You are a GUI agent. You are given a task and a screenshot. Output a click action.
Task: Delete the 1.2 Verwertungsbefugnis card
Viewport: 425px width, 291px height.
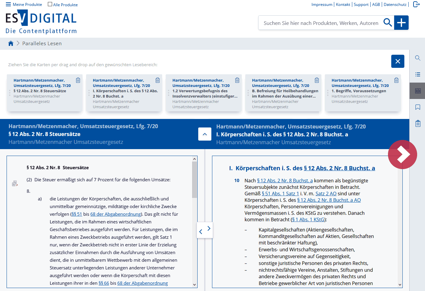(237, 80)
